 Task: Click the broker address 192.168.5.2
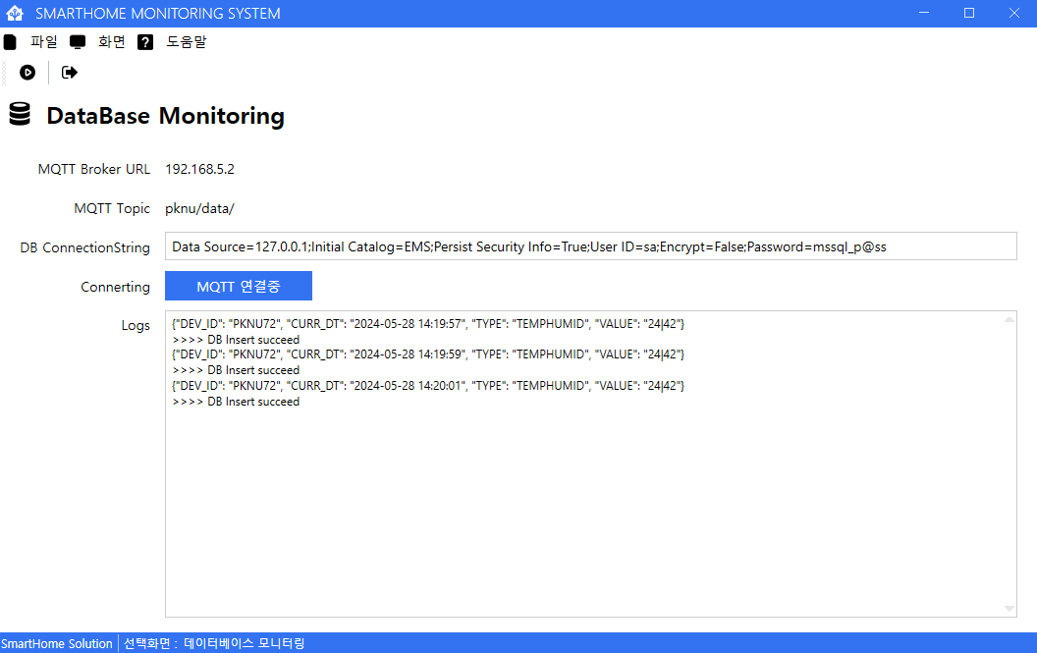pos(199,169)
